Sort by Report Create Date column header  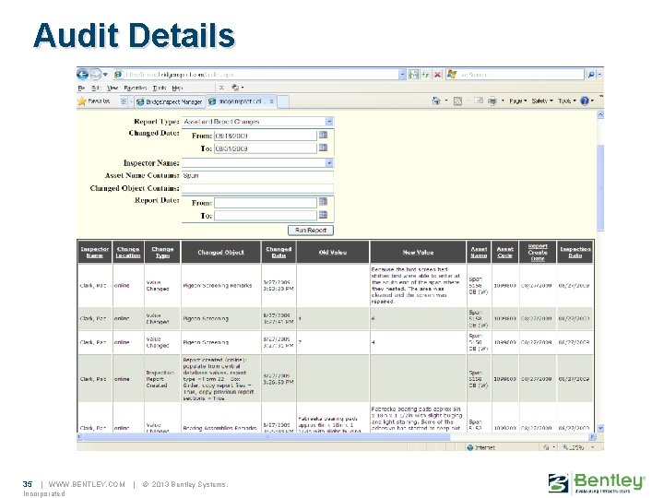coord(538,253)
